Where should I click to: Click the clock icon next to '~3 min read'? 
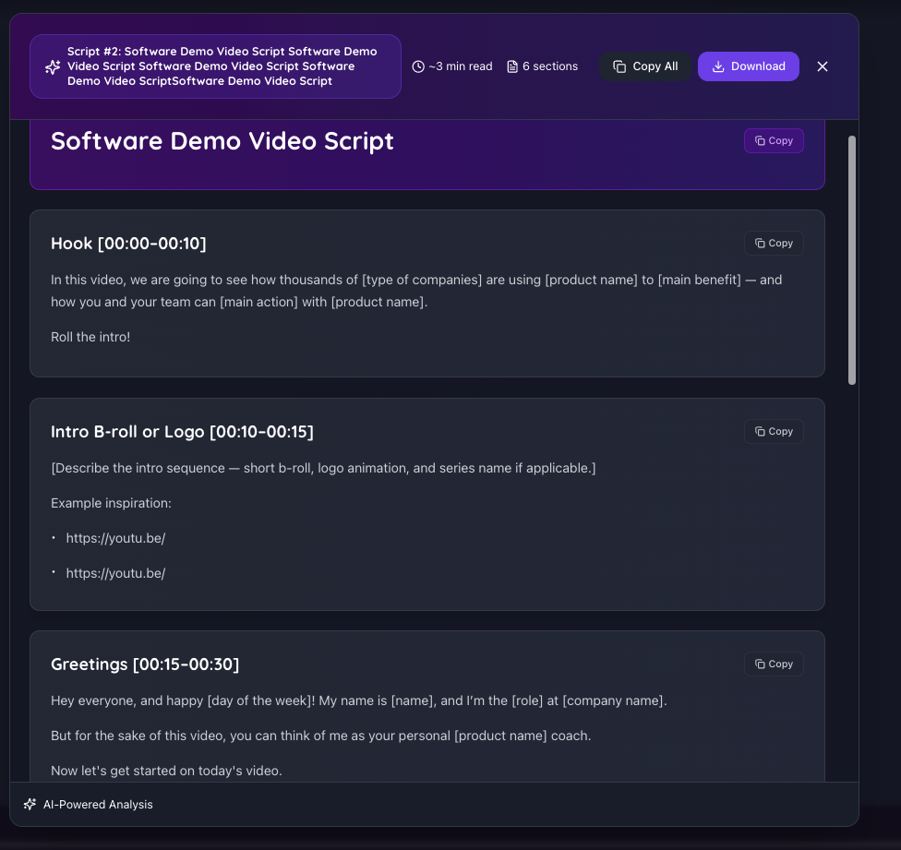coord(418,66)
